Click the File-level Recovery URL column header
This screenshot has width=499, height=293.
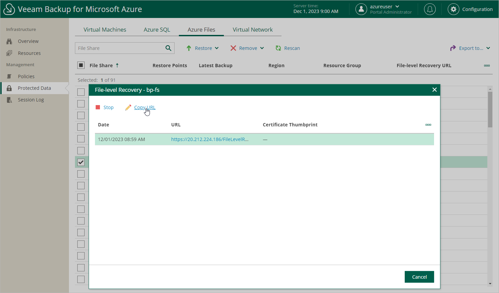click(x=424, y=66)
